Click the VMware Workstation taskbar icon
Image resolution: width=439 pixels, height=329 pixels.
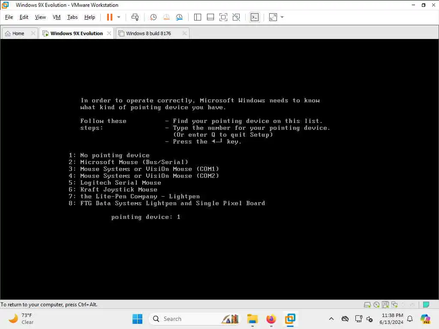[x=290, y=319]
